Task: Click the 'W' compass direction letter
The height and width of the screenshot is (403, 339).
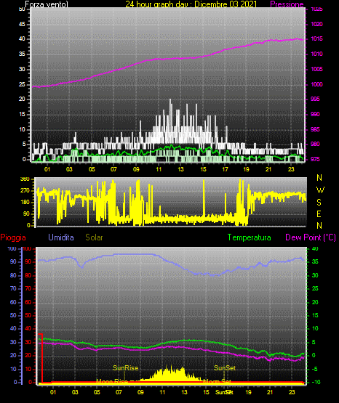Action: click(x=320, y=190)
